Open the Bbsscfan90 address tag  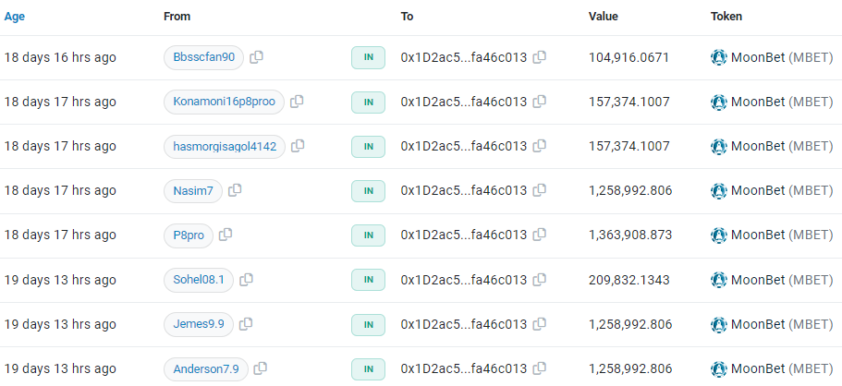203,57
